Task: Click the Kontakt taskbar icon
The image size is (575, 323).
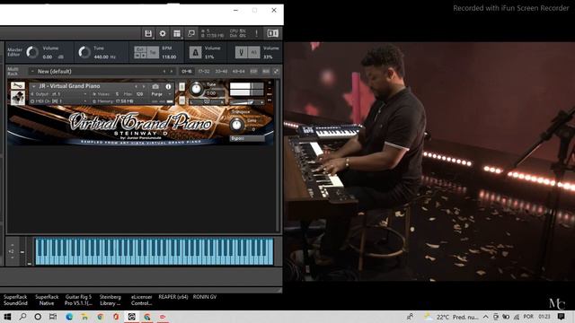Action: [x=132, y=317]
